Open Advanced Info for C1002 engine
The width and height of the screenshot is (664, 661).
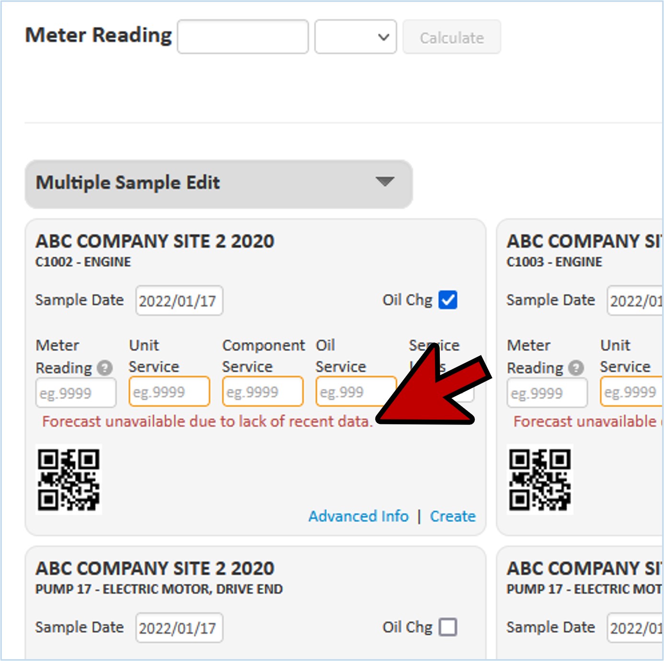358,516
